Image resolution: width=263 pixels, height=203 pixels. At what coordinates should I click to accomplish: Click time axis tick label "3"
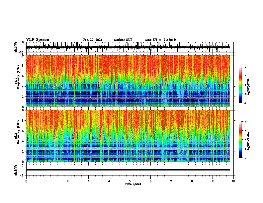(88, 181)
